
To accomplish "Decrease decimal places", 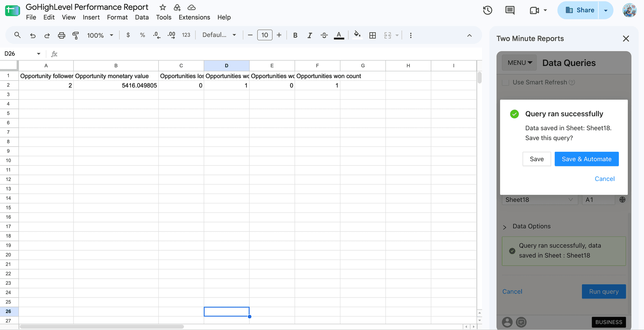I will tap(157, 35).
